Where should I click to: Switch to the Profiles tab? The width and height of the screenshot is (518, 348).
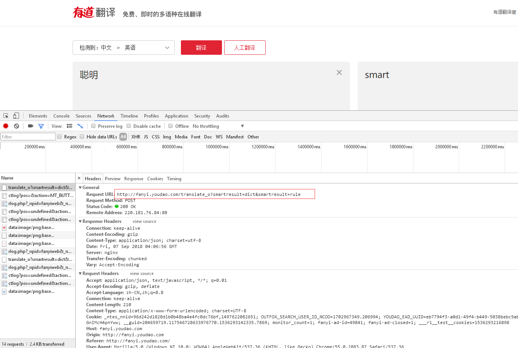click(x=151, y=116)
